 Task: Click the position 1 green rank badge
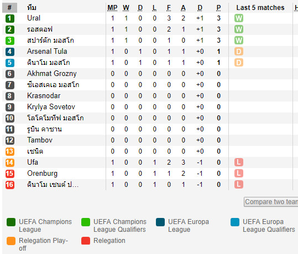10,18
